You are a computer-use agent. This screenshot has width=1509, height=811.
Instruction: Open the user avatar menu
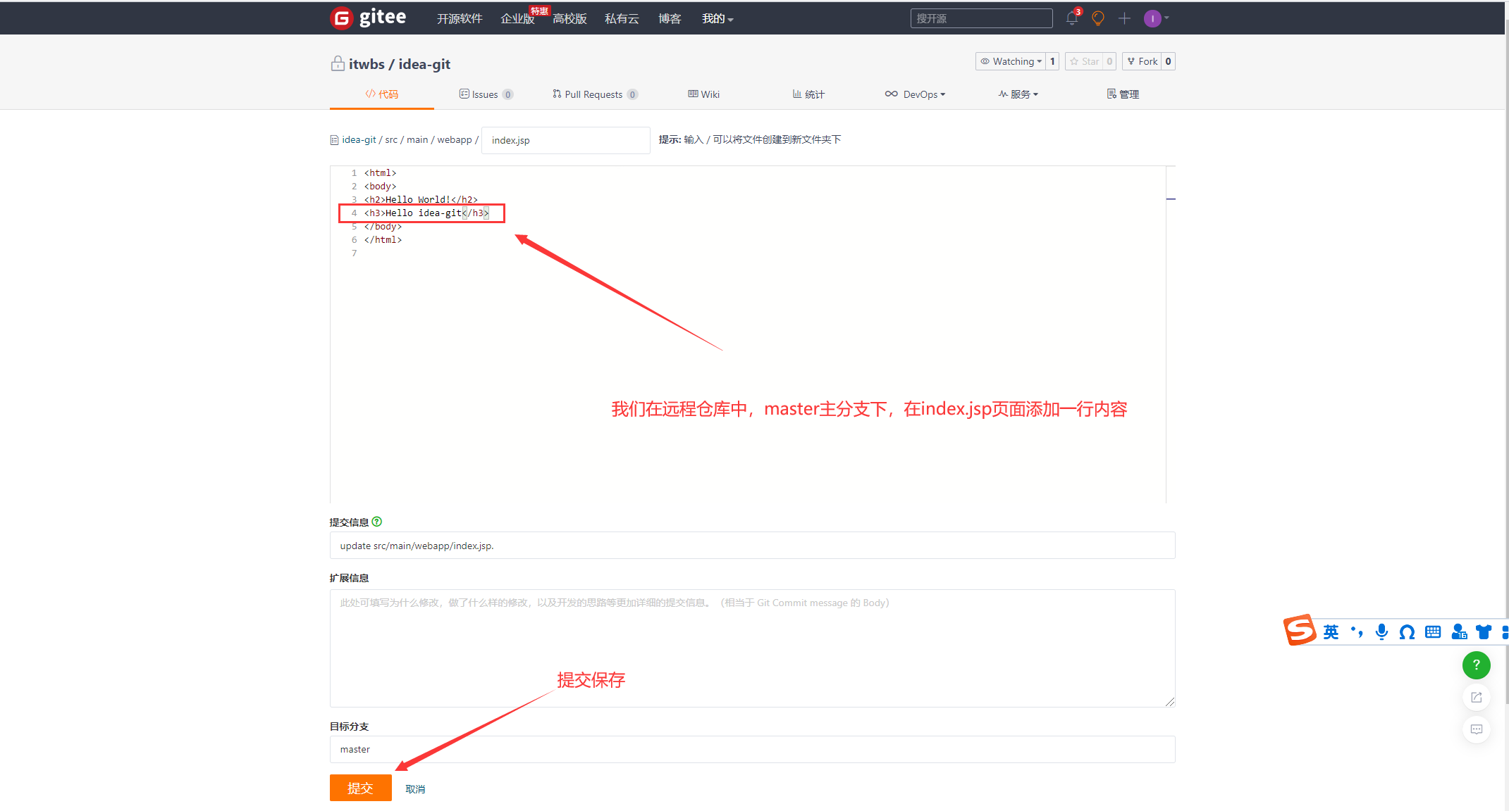[x=1156, y=18]
